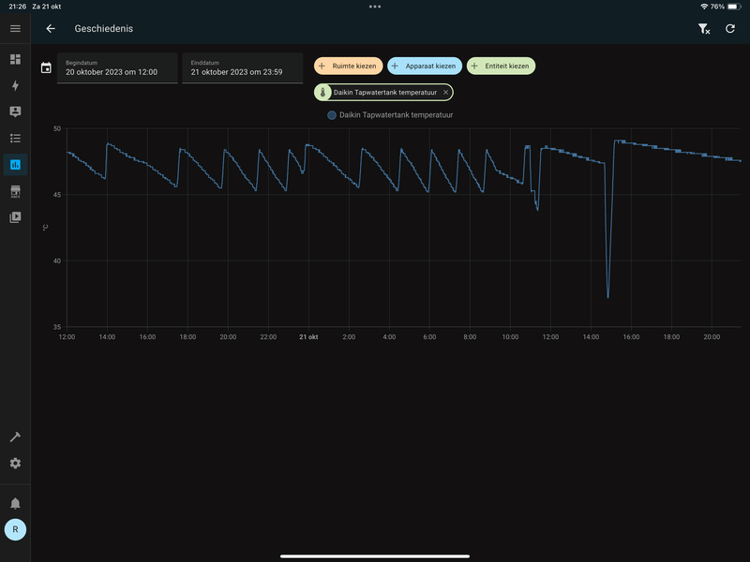
Task: Open the Energy lightning bolt icon
Action: pyautogui.click(x=15, y=85)
